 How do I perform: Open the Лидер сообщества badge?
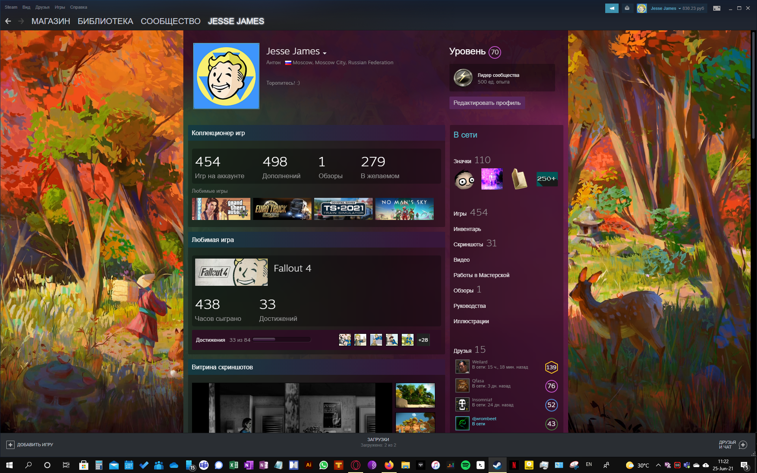(x=502, y=78)
